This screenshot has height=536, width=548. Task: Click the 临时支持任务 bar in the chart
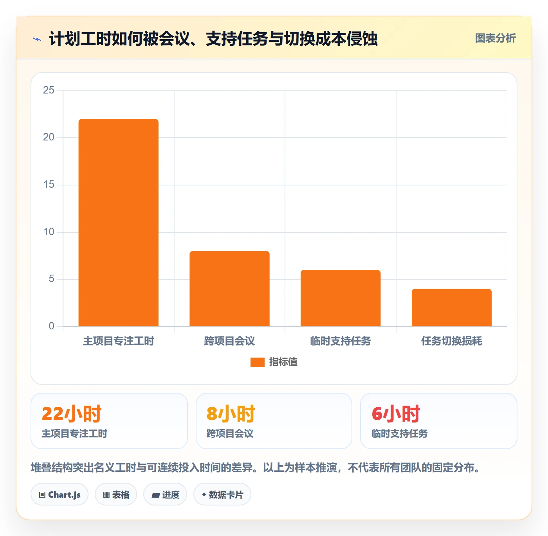[x=341, y=298]
